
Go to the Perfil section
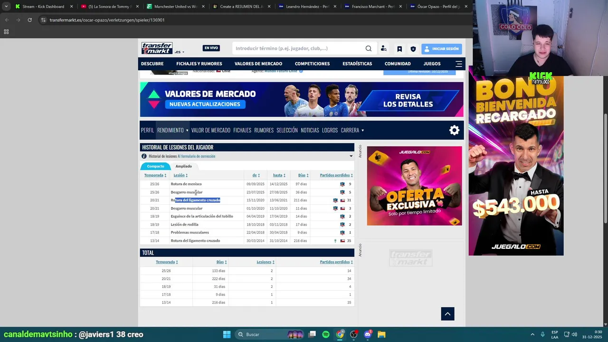147,130
